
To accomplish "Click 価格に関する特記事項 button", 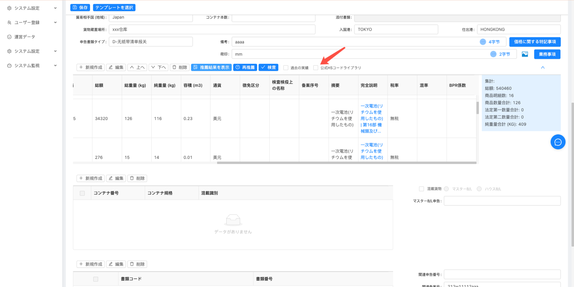I will tap(535, 42).
